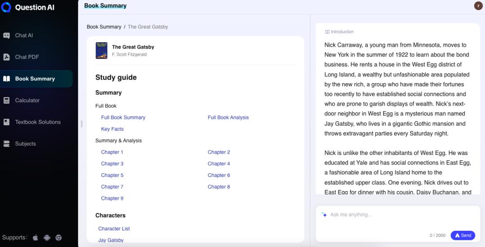The width and height of the screenshot is (485, 247).
Task: Open the Calculator sidebar icon
Action: [x=6, y=101]
